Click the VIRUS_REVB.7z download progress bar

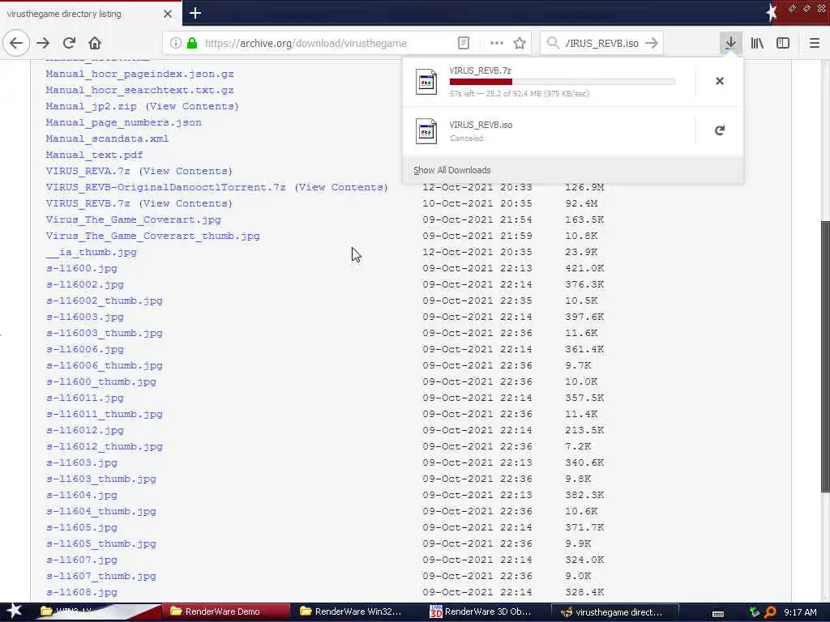click(x=563, y=82)
